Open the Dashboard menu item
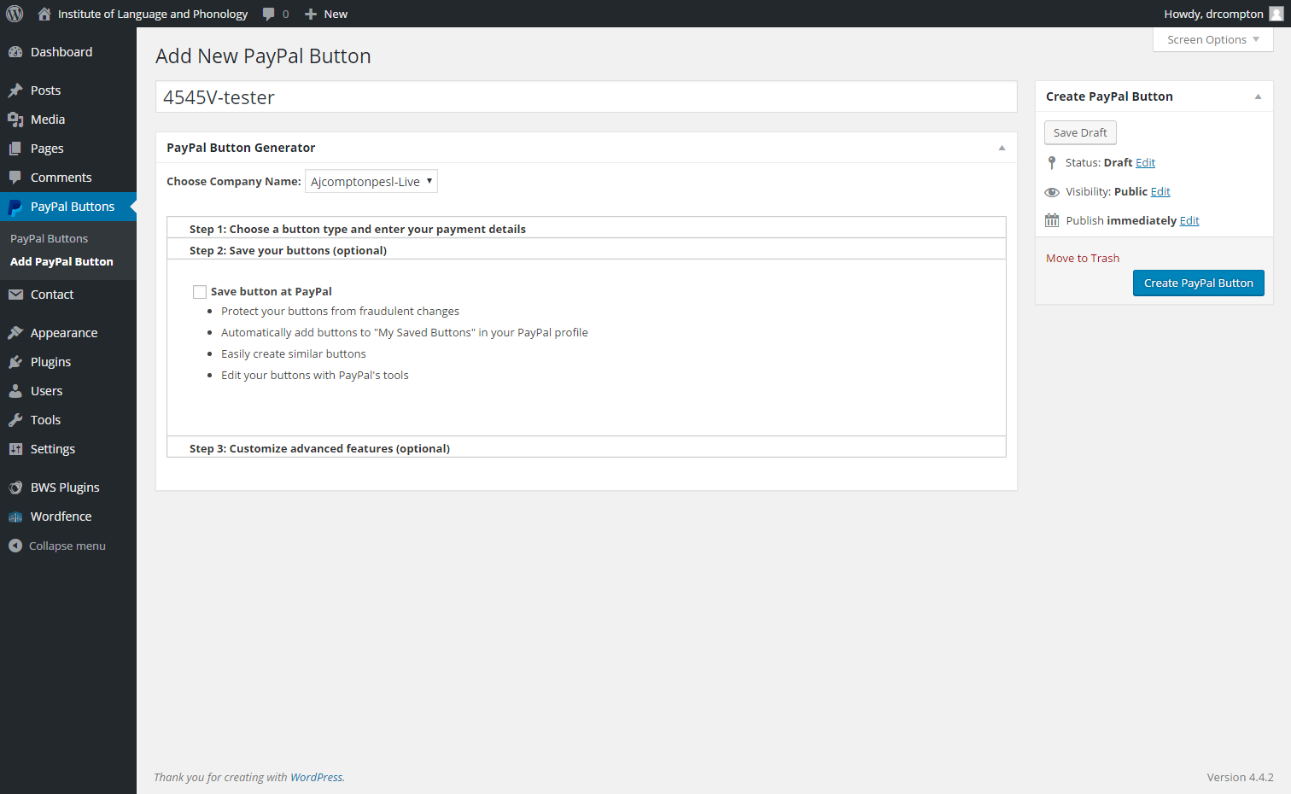 68,52
